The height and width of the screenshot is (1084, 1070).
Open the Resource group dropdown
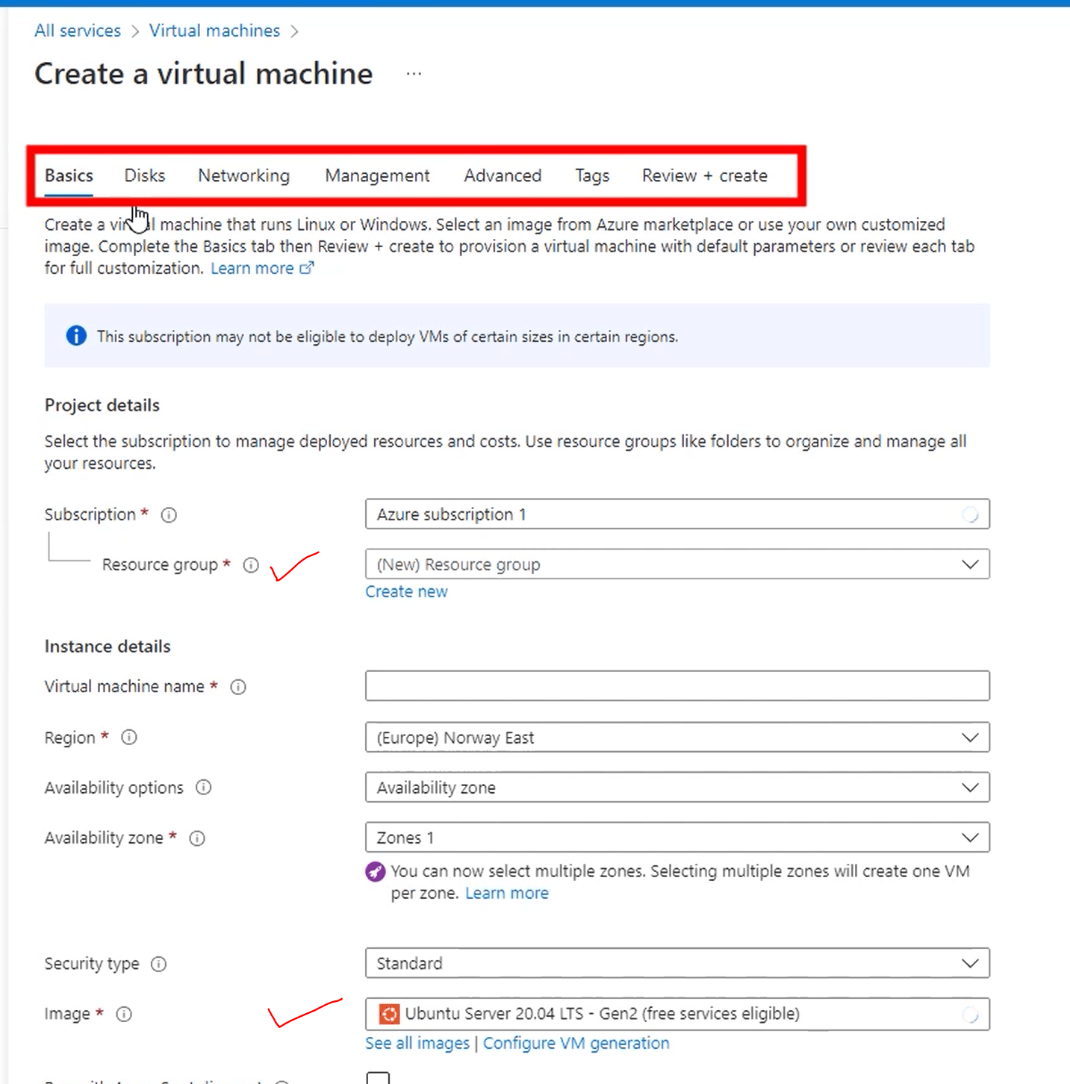[970, 564]
